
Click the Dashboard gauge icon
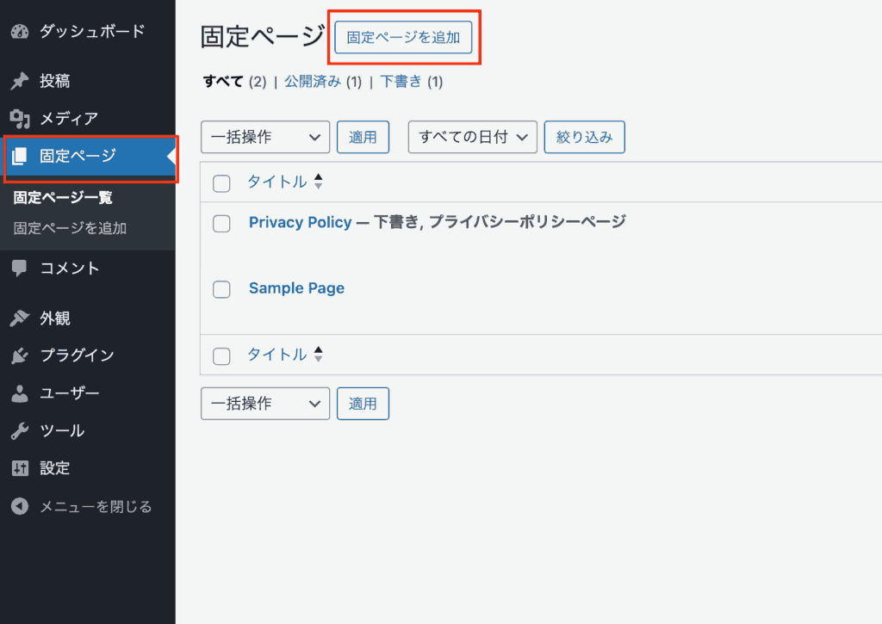(20, 32)
